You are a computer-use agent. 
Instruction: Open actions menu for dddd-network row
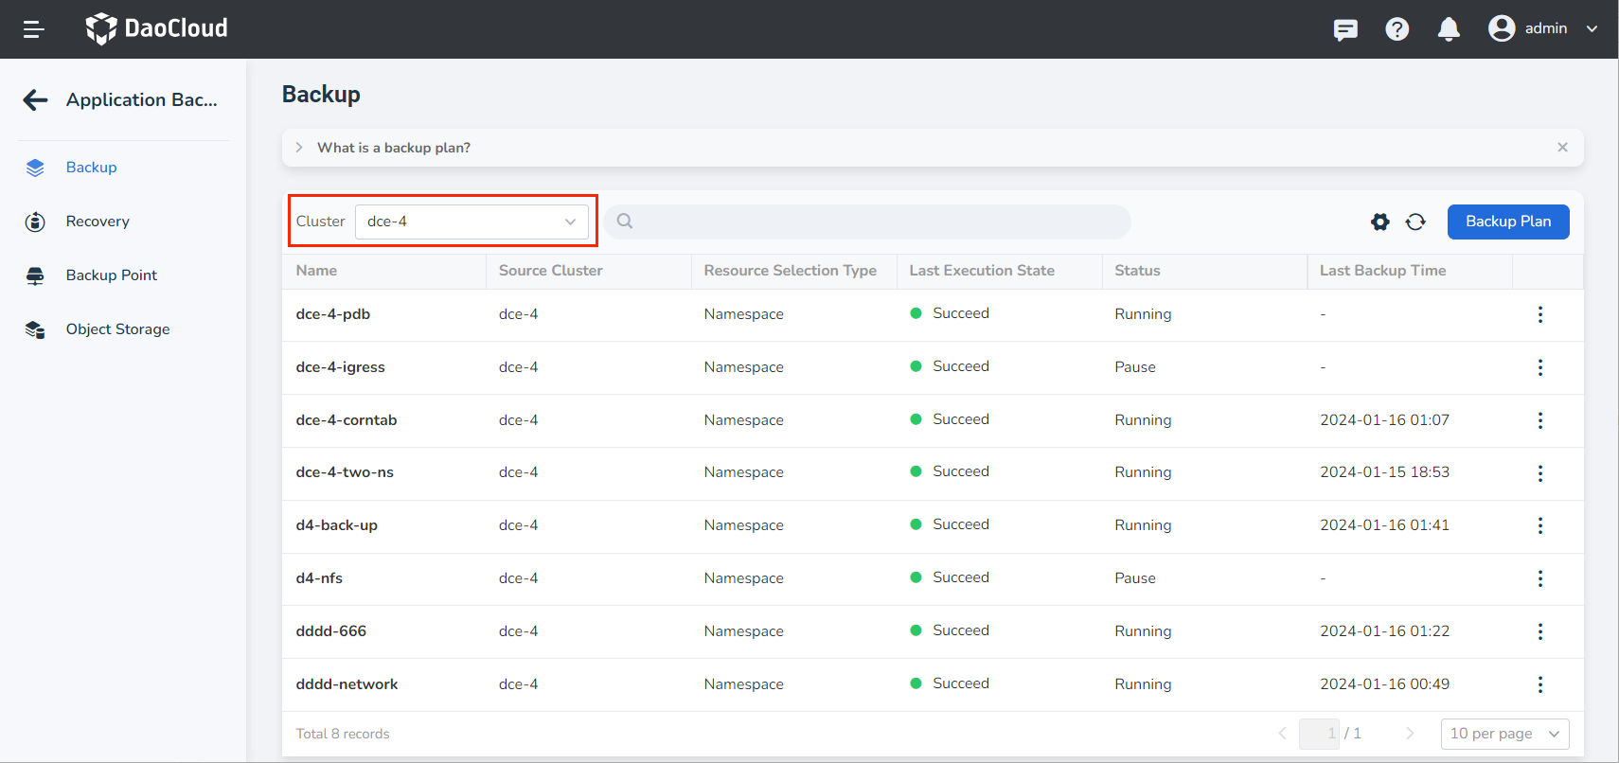tap(1539, 684)
